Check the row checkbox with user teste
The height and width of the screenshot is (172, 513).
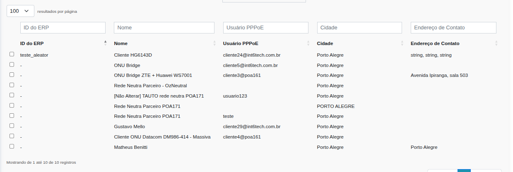point(12,115)
